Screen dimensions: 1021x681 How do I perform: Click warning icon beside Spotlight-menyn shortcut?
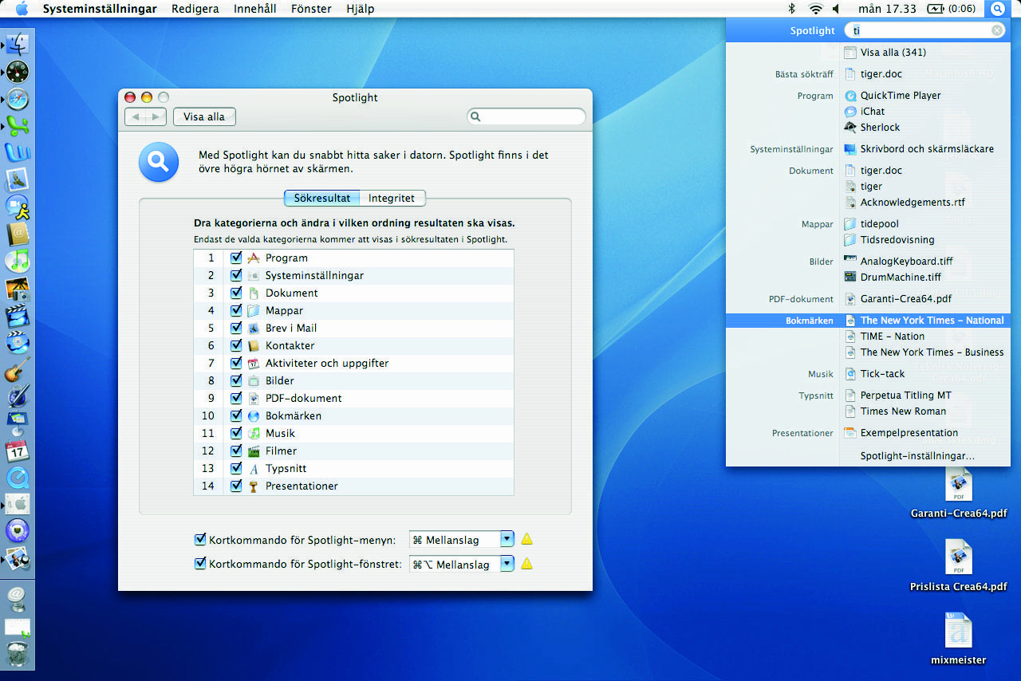click(526, 539)
